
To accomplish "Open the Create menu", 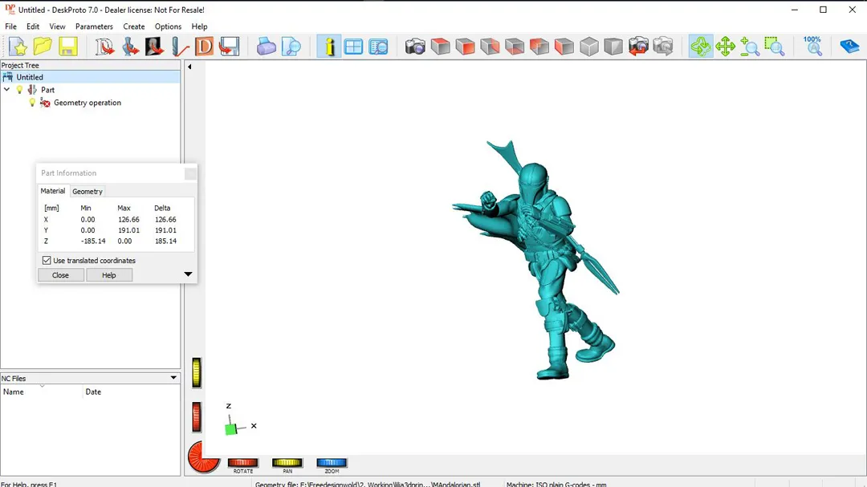I will click(134, 26).
